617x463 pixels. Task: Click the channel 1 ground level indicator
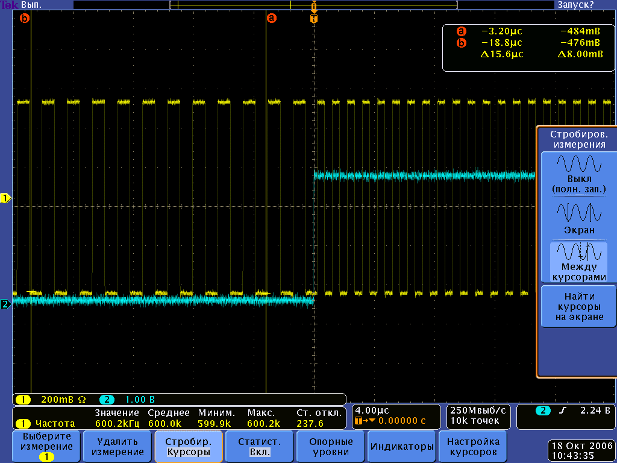pos(6,198)
